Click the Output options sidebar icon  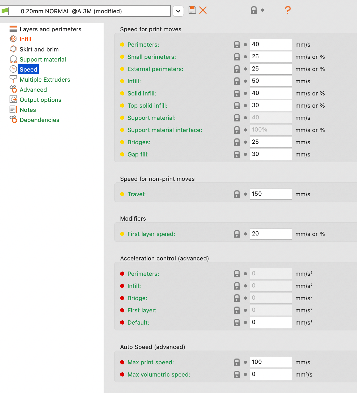tap(13, 99)
